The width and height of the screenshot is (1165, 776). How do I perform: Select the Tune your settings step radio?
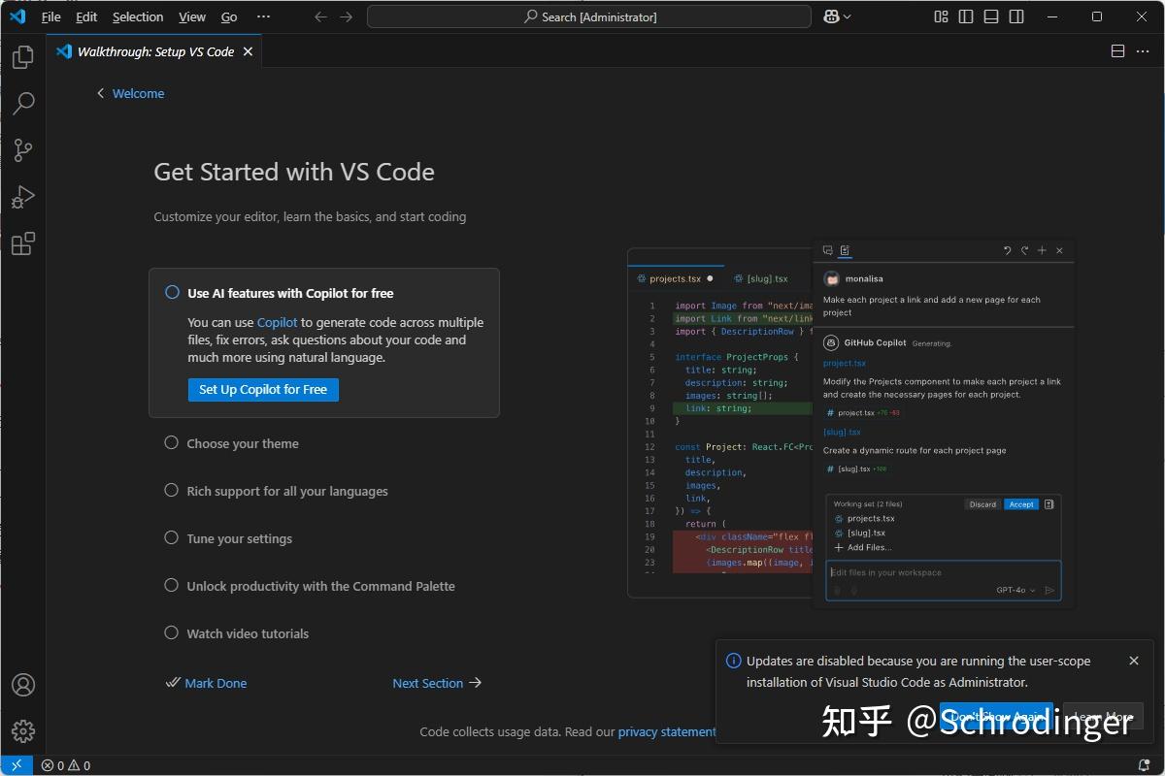170,537
